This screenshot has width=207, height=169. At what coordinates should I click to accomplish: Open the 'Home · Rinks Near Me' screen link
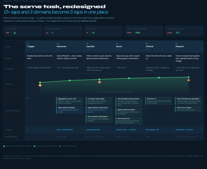[x=65, y=130]
